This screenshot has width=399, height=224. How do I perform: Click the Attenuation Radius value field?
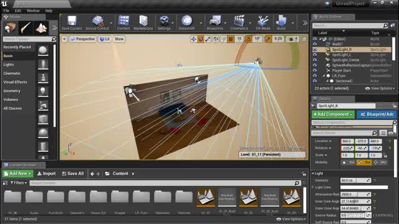pos(355,194)
